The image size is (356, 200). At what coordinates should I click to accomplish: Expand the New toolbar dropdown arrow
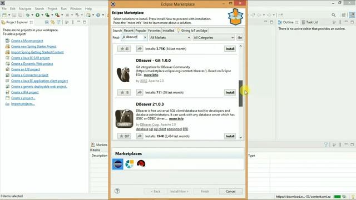pos(9,15)
